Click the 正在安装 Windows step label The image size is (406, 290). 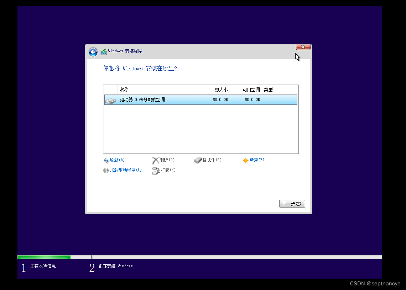115,266
